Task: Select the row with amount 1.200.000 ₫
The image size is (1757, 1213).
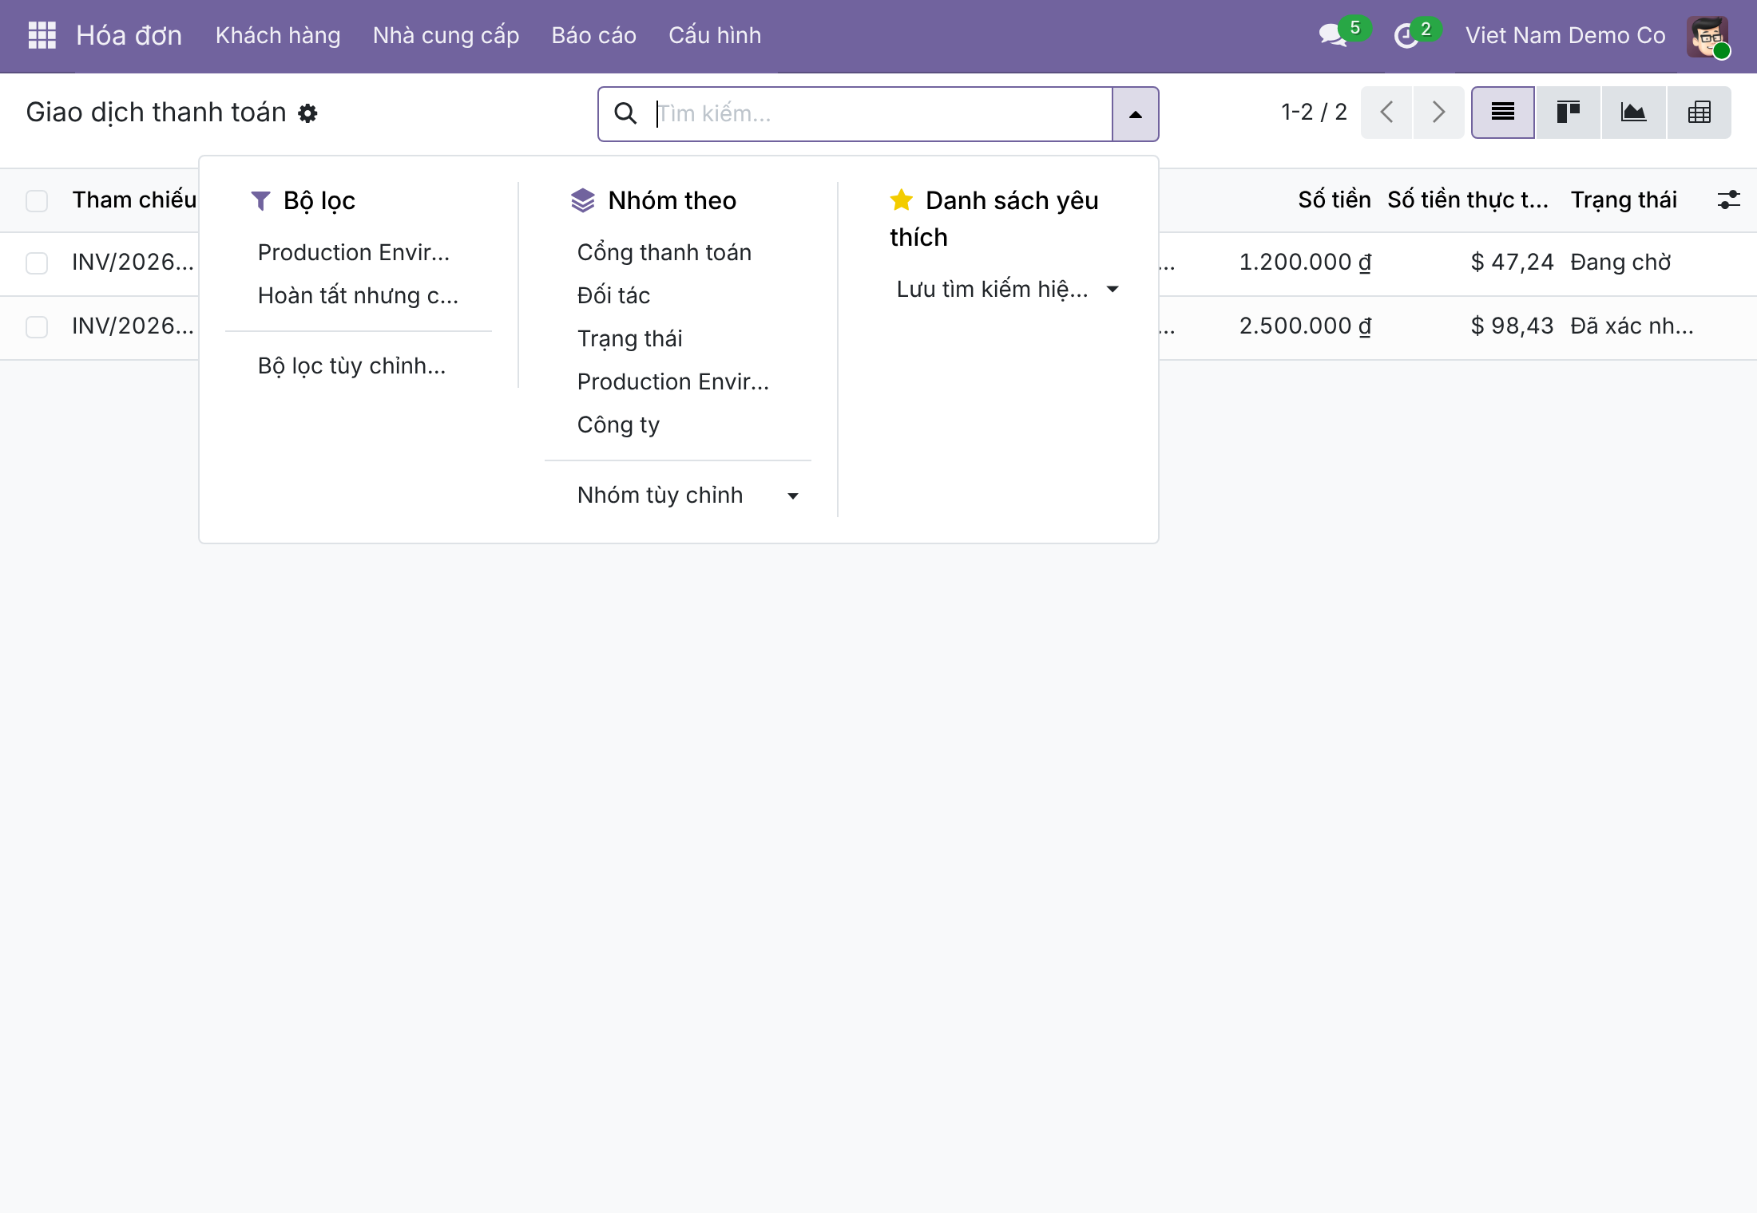Action: [x=37, y=263]
